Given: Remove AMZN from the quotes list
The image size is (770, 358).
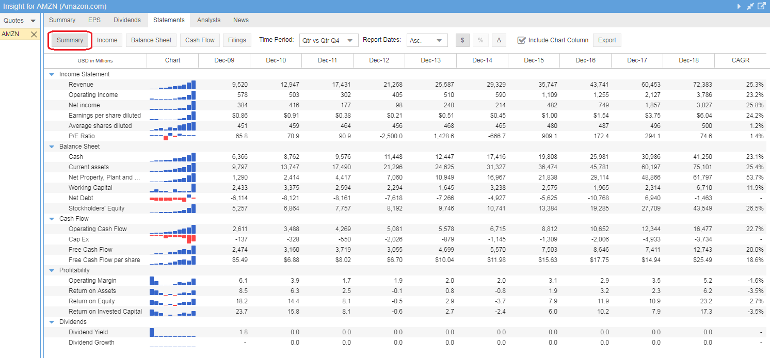Looking at the screenshot, I should pyautogui.click(x=34, y=34).
